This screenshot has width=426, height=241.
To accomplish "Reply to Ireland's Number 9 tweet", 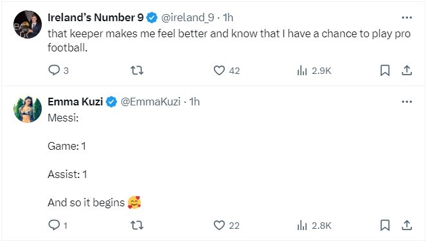I will coord(58,70).
